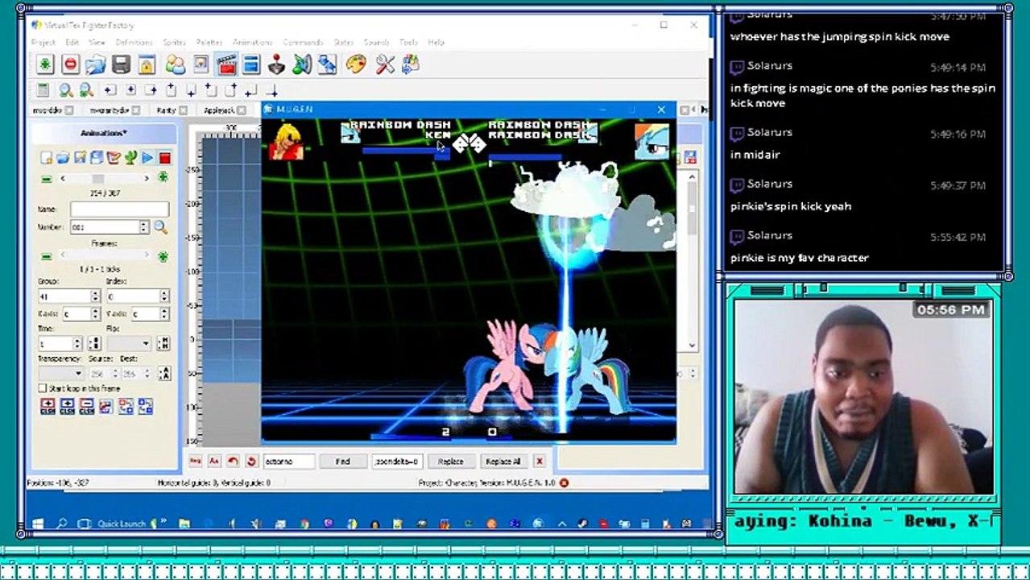Search animation number with magnifier icon

pyautogui.click(x=160, y=227)
